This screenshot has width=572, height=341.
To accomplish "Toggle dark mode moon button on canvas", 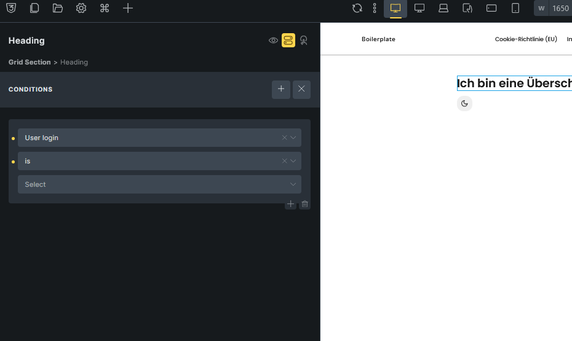I will click(464, 103).
